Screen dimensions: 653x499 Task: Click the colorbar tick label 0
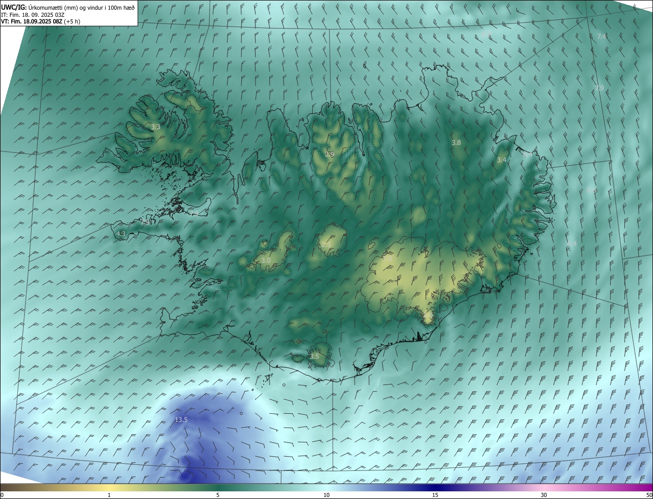coord(2,495)
